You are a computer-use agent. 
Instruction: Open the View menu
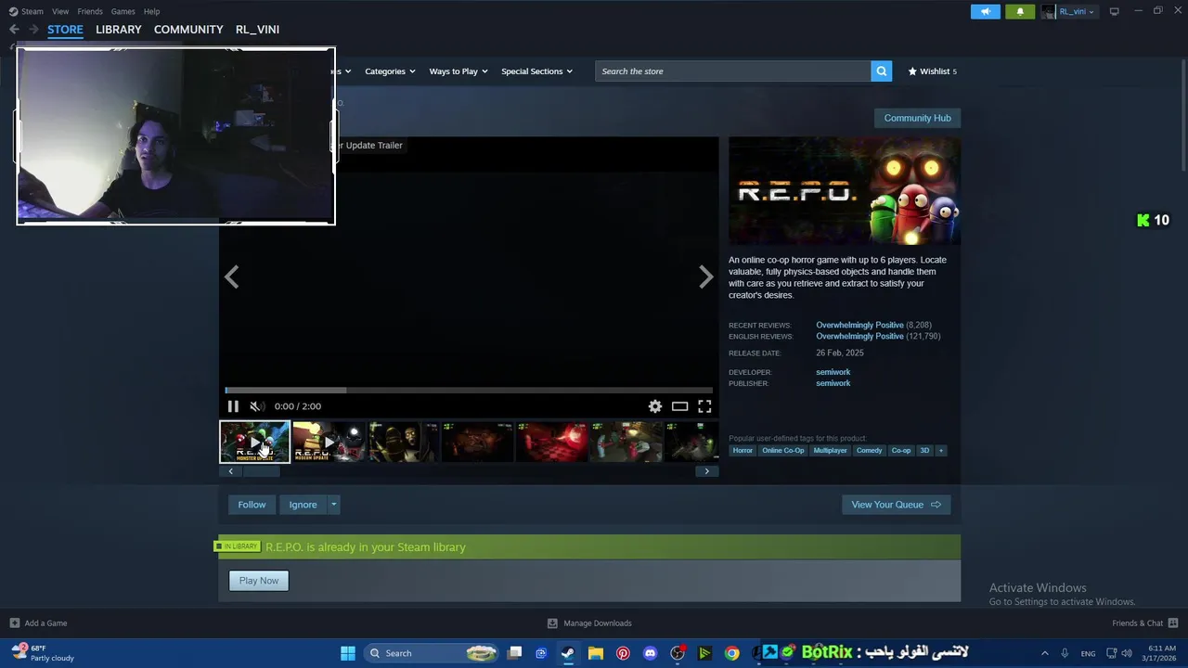click(60, 11)
